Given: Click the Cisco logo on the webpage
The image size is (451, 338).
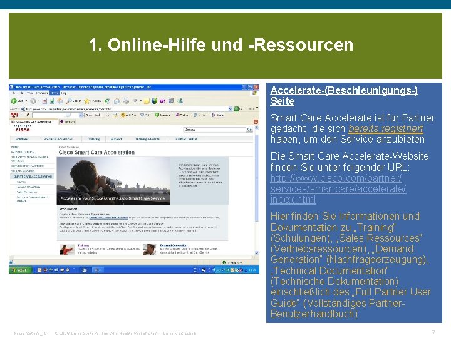Looking at the screenshot, I should point(23,129).
